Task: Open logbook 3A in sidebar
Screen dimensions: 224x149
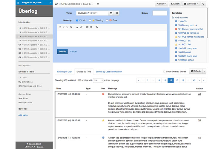Action: 34,41
